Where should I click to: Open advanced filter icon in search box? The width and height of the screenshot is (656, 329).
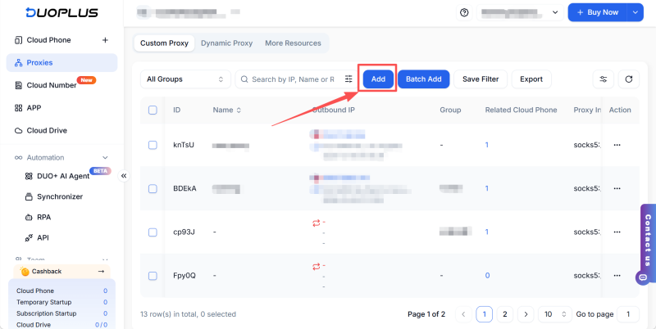pyautogui.click(x=348, y=79)
